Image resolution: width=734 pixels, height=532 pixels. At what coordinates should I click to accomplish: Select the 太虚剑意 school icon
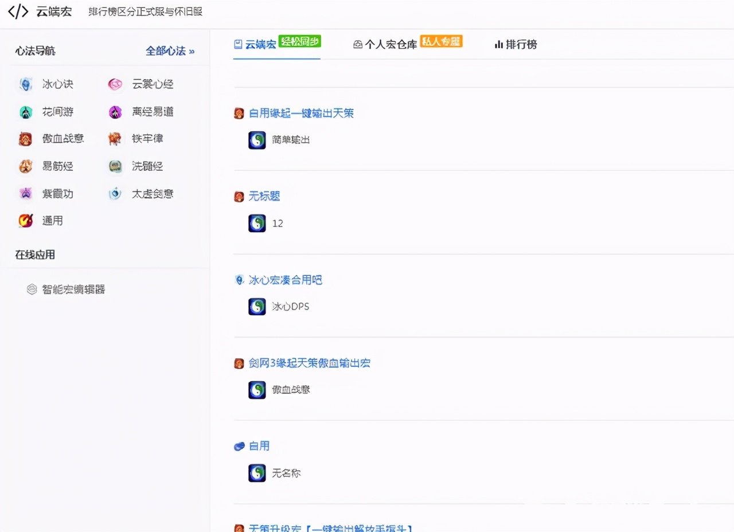tap(115, 193)
